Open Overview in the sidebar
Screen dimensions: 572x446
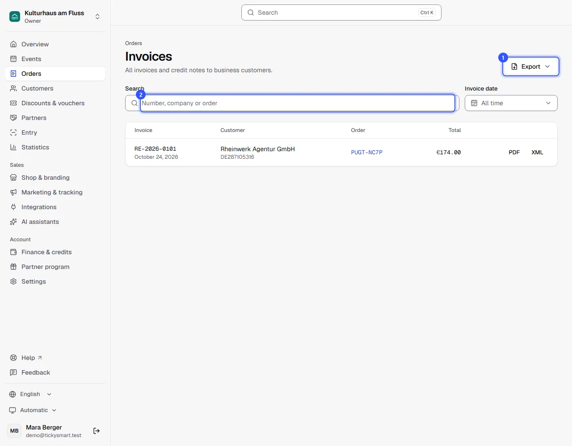(x=55, y=44)
